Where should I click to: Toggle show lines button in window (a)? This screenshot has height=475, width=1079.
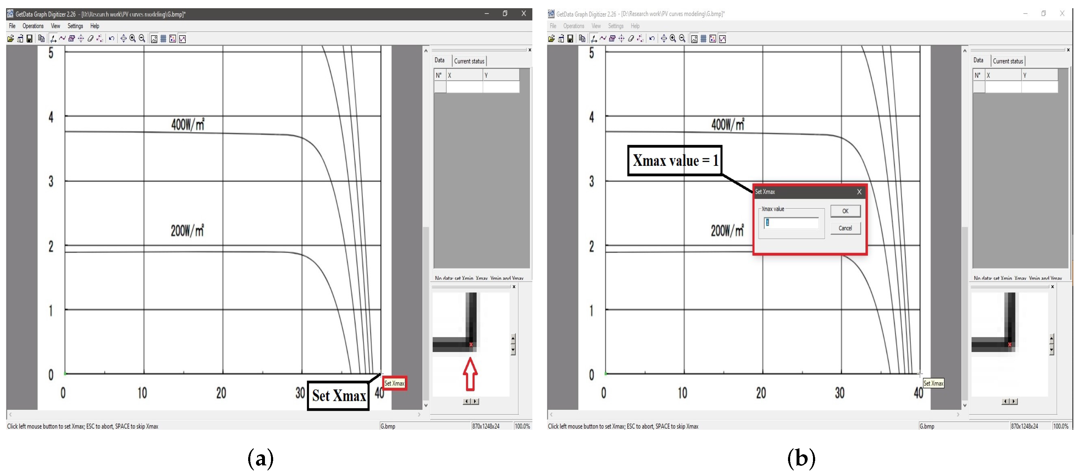click(x=182, y=39)
